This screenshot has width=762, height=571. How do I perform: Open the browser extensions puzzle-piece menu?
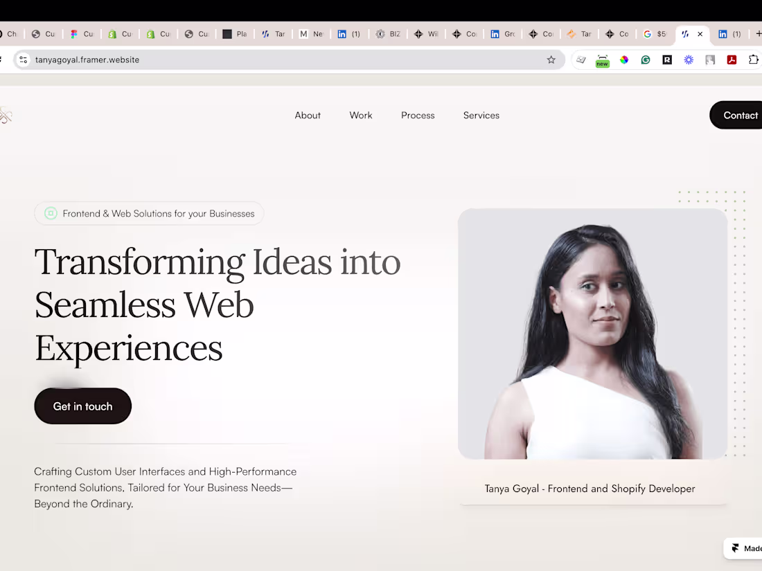(x=754, y=60)
